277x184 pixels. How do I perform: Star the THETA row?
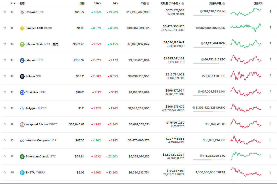point(5,172)
